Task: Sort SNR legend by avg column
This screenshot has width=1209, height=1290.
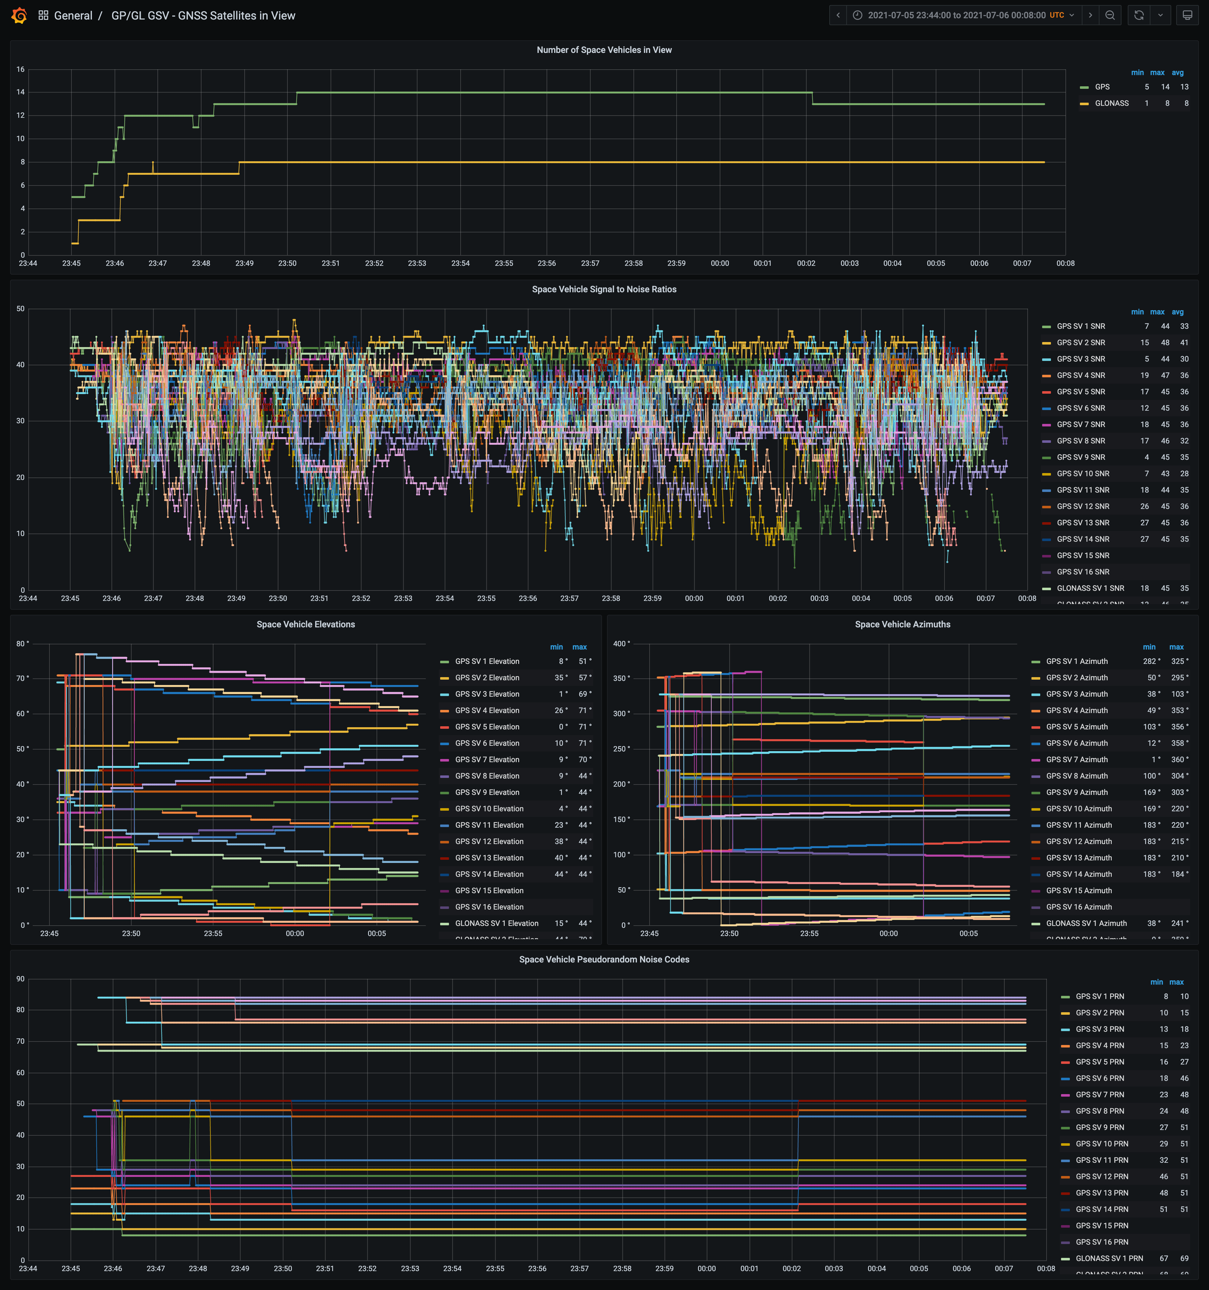Action: coord(1177,312)
